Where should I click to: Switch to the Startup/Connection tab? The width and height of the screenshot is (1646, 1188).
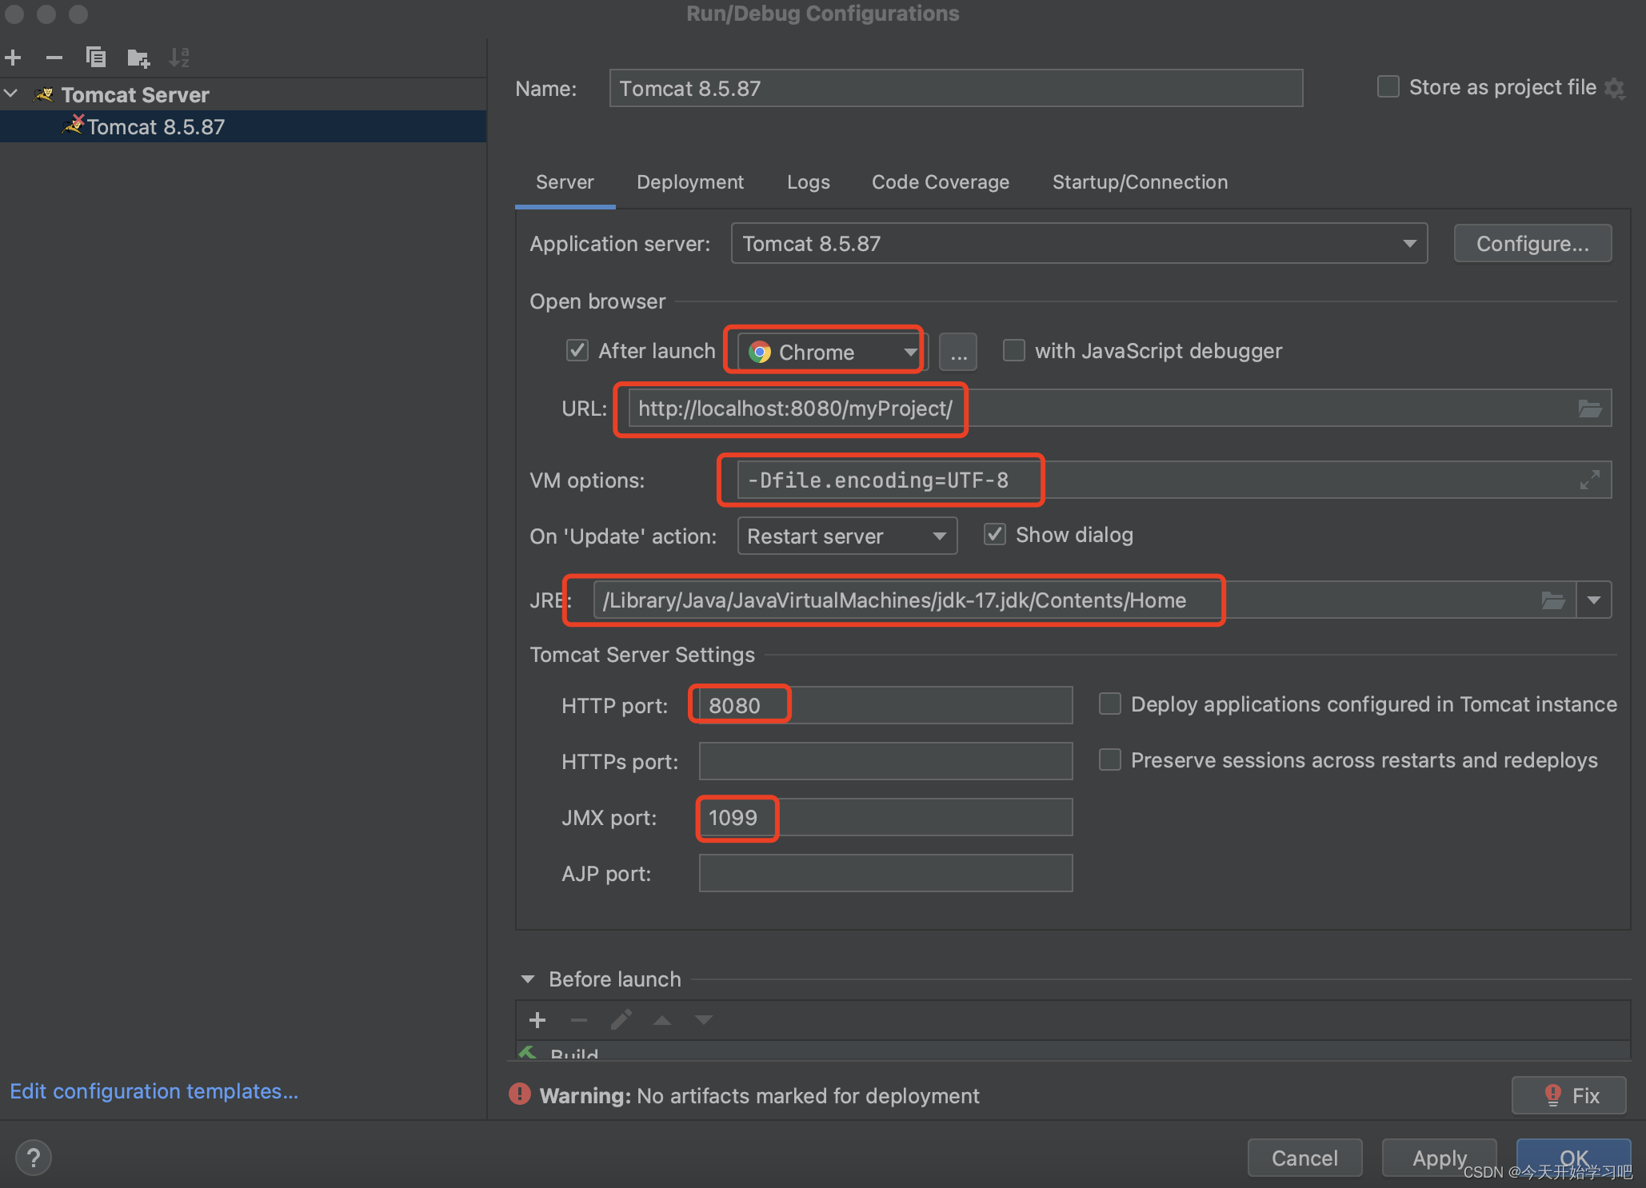point(1140,182)
